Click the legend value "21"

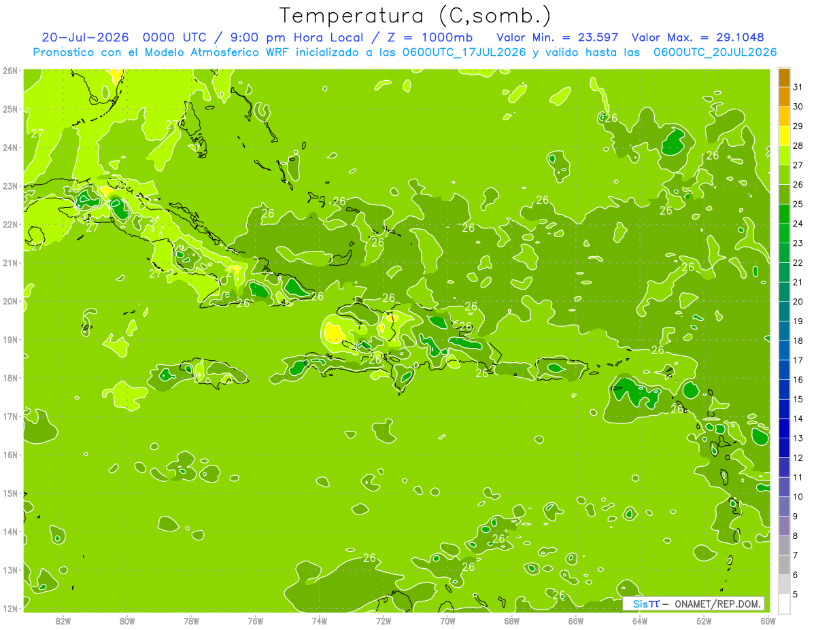coord(798,282)
